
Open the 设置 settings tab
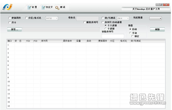(32, 7)
